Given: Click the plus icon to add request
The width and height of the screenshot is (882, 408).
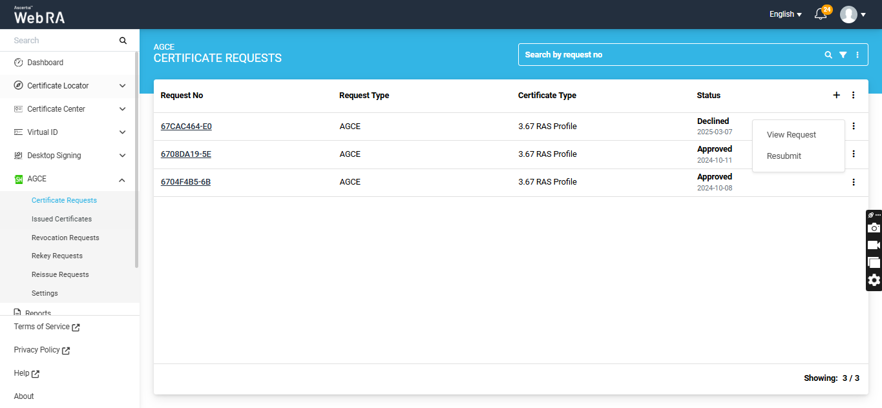Looking at the screenshot, I should click(836, 95).
